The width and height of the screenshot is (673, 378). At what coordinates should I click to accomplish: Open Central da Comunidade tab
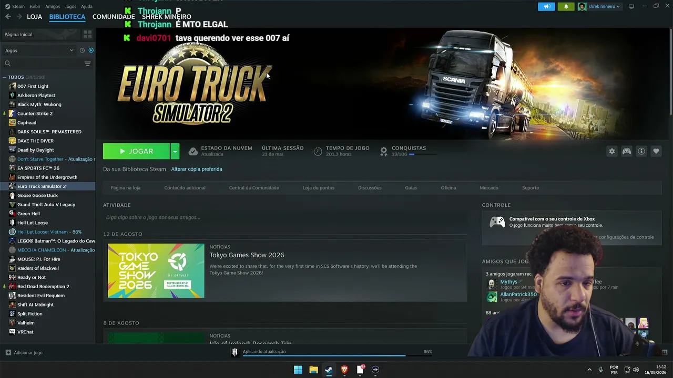(x=254, y=187)
